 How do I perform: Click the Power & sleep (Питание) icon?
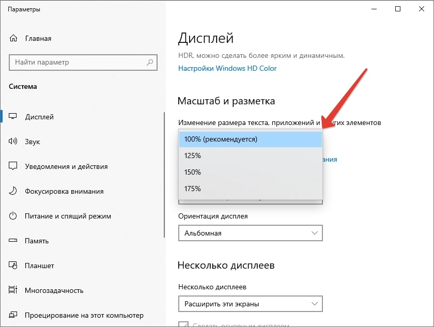[13, 216]
